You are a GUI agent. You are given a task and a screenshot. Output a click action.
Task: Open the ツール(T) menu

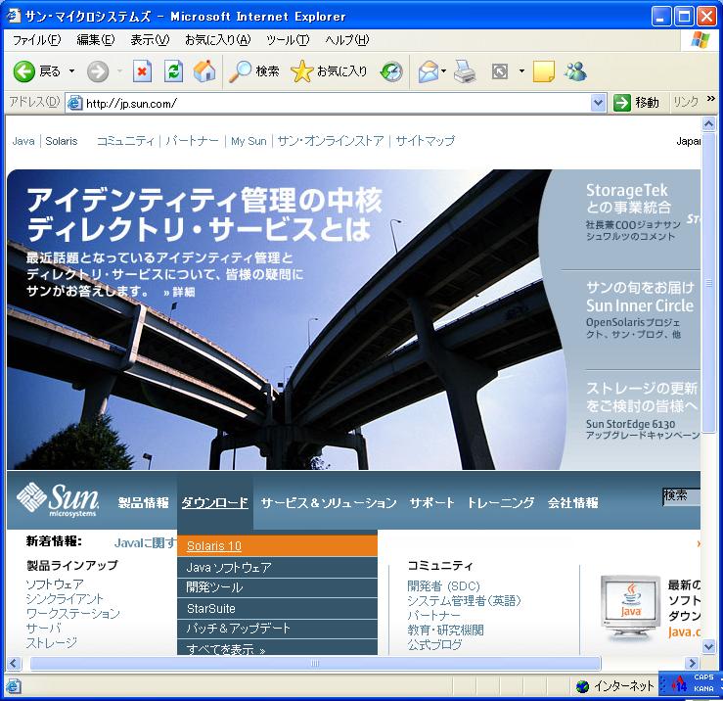click(x=288, y=40)
